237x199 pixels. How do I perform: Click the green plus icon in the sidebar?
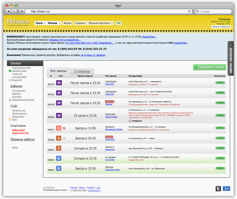pos(10,71)
